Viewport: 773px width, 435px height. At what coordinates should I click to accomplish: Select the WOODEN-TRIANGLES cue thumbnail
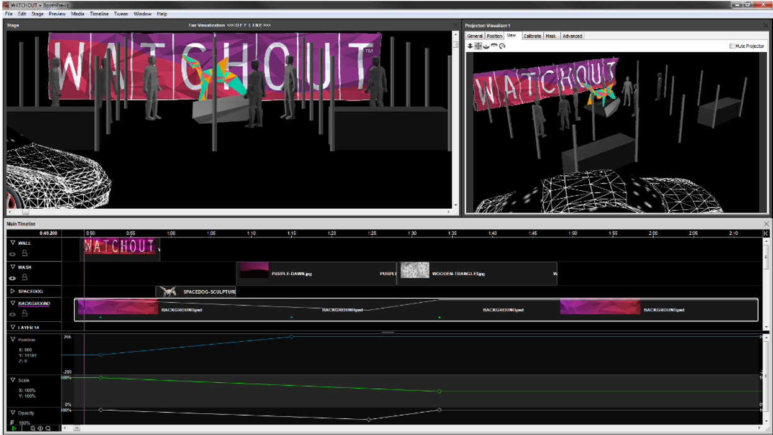(x=414, y=270)
